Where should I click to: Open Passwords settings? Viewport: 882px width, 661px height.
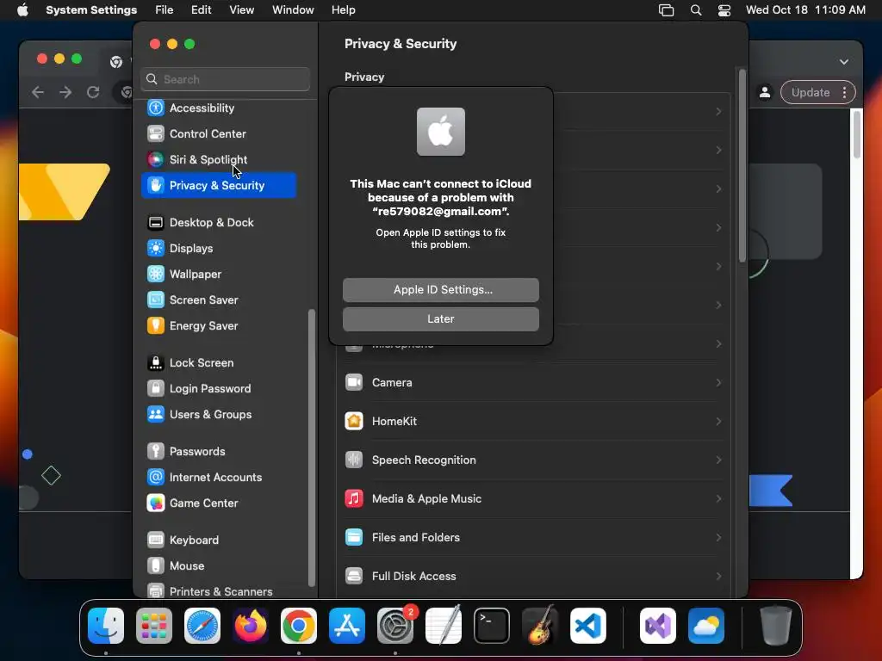218,451
